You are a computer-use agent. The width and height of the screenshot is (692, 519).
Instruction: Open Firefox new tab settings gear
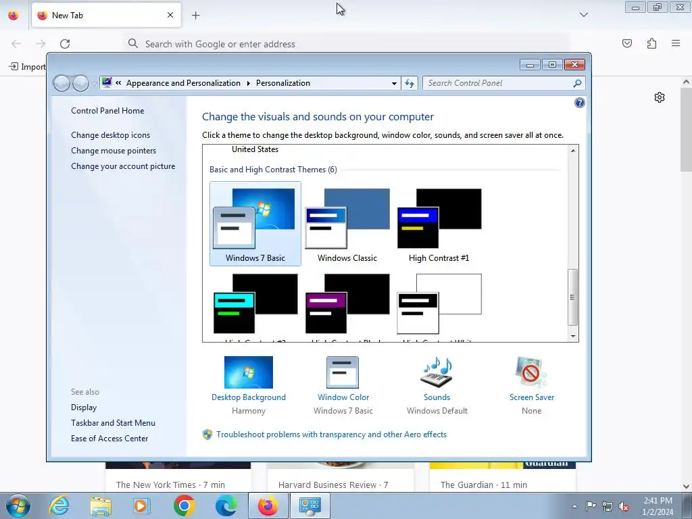click(660, 97)
